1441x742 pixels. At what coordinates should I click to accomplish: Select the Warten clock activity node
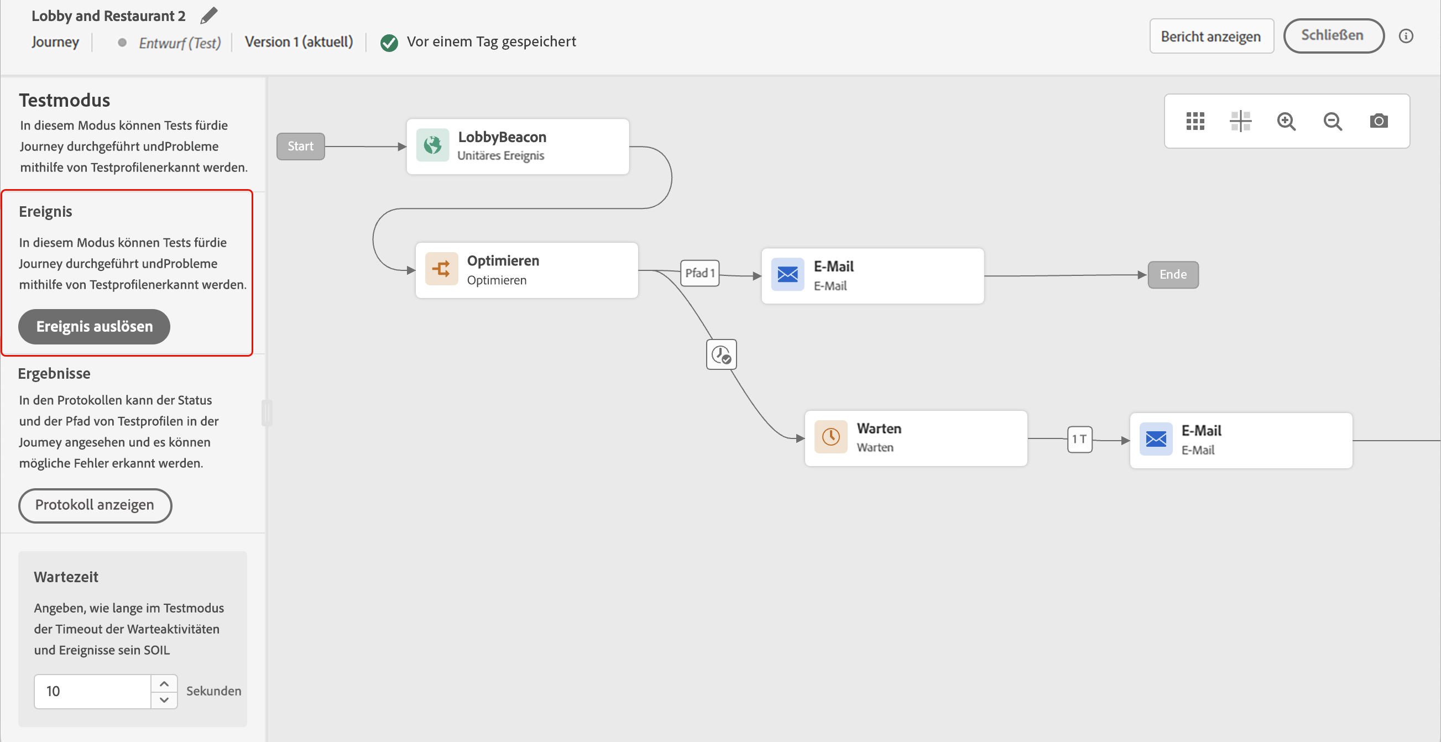(x=916, y=438)
